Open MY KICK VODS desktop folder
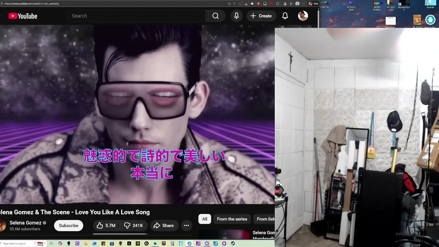 point(391,6)
